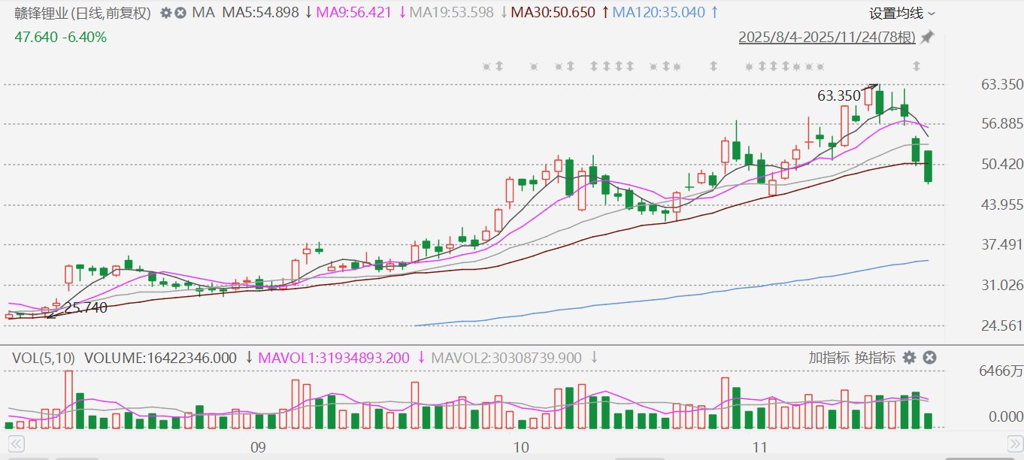Remove the MA indicator with its X icon

tap(180, 13)
